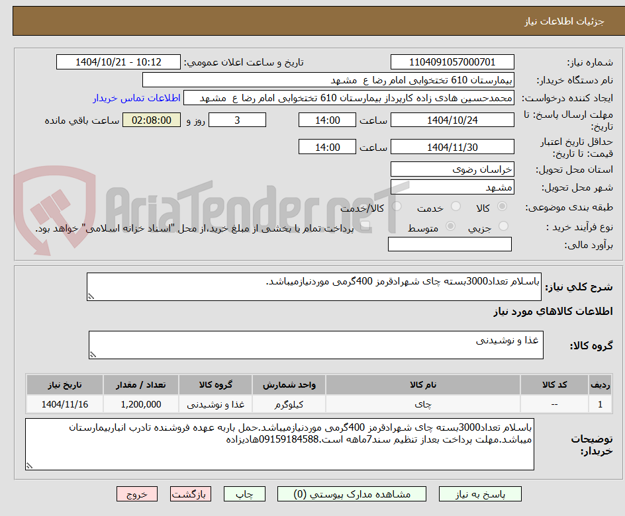Screen dimensions: 625x516
Task: Toggle the Islamic treasury payment checkbox
Action: tap(365, 226)
